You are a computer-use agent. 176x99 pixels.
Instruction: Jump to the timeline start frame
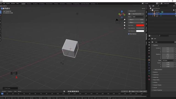click(x=68, y=91)
